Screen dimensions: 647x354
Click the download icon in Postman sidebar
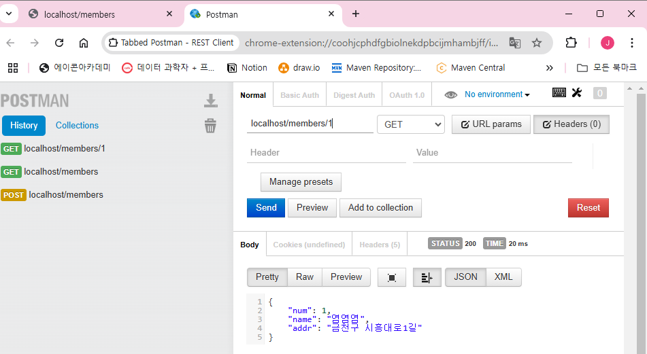[210, 101]
